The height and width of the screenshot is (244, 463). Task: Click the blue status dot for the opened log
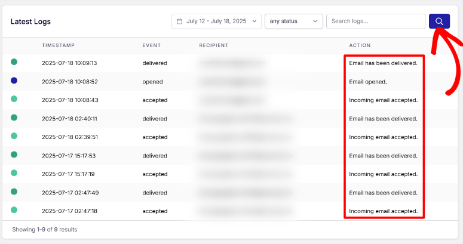pos(14,81)
